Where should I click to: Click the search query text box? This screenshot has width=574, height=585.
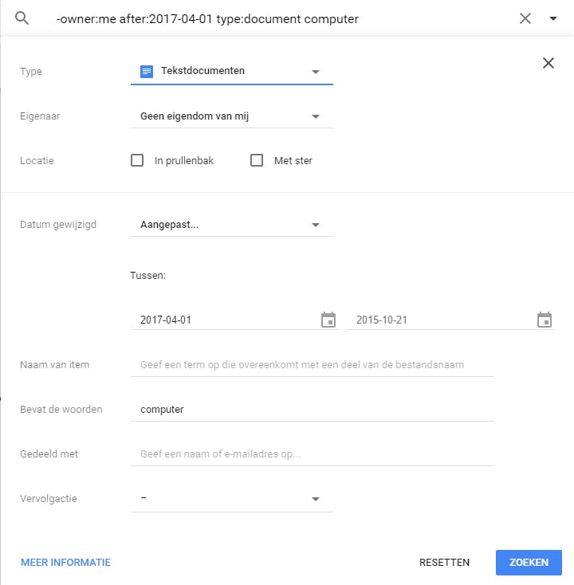coord(271,19)
